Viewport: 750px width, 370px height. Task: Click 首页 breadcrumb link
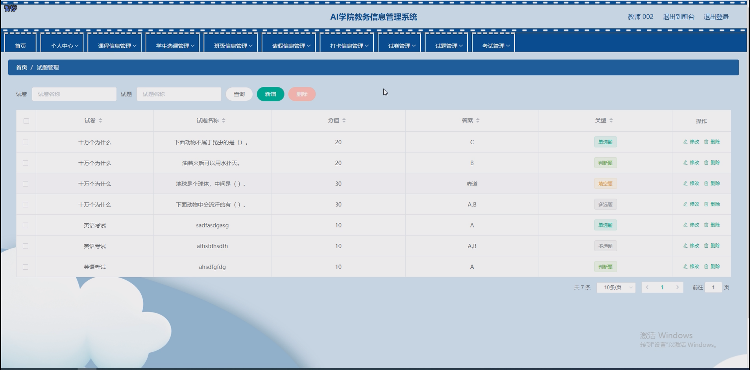pos(22,67)
